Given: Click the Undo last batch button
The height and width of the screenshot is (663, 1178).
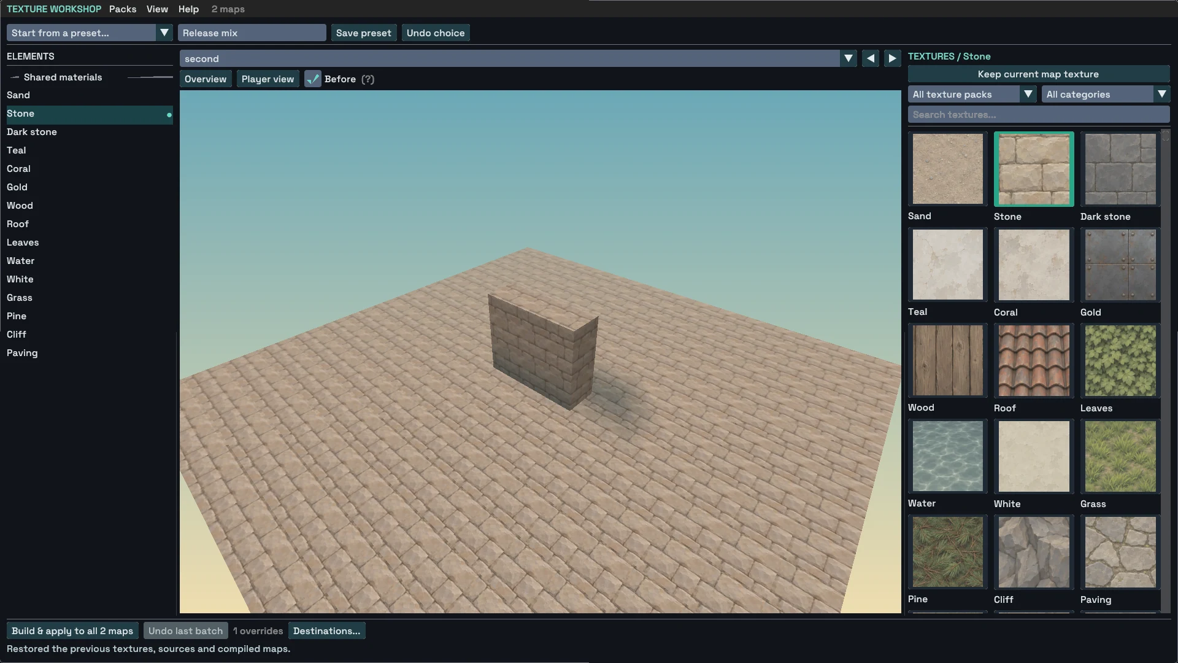Looking at the screenshot, I should coord(185,631).
